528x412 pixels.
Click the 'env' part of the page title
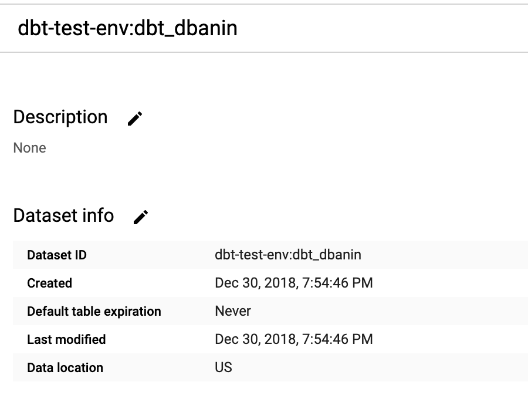click(x=113, y=28)
